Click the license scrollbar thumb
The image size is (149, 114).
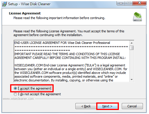(x=132, y=48)
